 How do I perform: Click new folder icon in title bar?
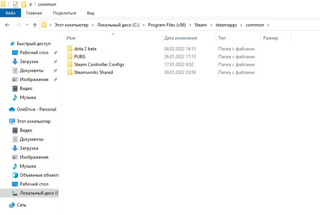point(24,4)
